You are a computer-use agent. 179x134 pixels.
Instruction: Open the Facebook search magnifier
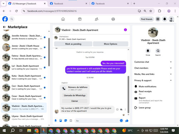point(12,19)
